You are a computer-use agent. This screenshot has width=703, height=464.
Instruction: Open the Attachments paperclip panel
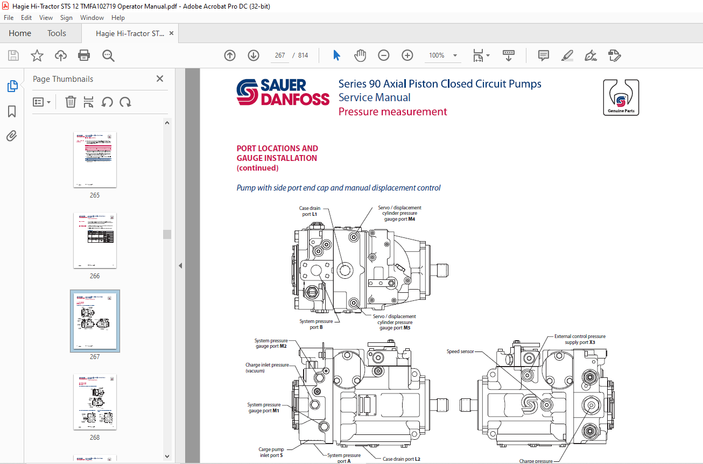click(12, 136)
